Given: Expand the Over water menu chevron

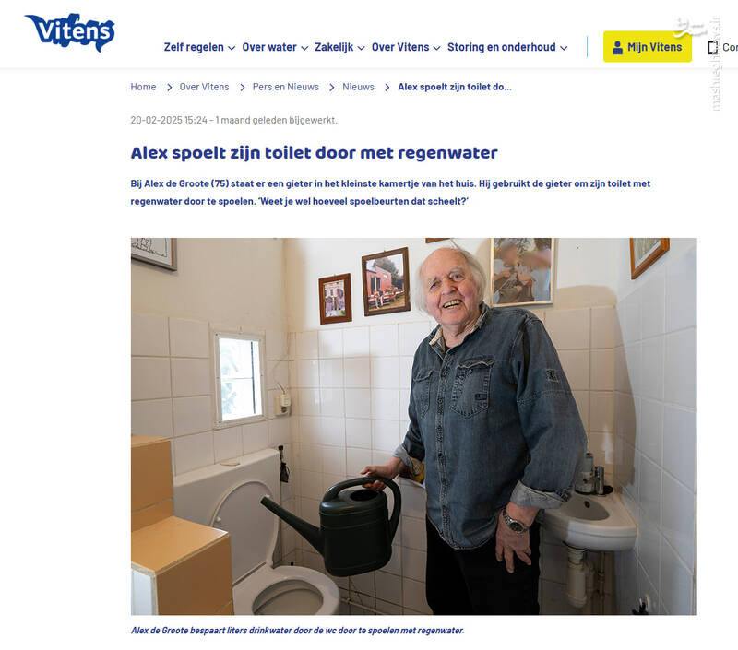Looking at the screenshot, I should coord(304,48).
